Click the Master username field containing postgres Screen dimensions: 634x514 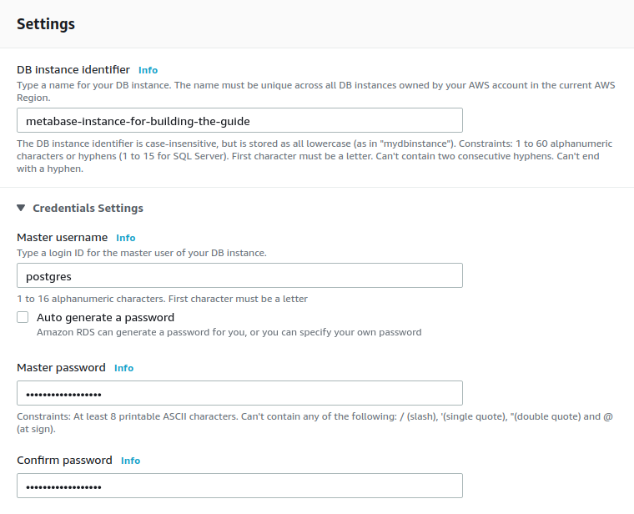[239, 275]
